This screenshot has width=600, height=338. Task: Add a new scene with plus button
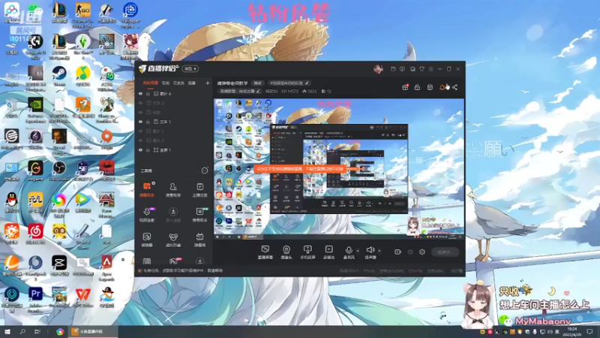click(x=208, y=83)
